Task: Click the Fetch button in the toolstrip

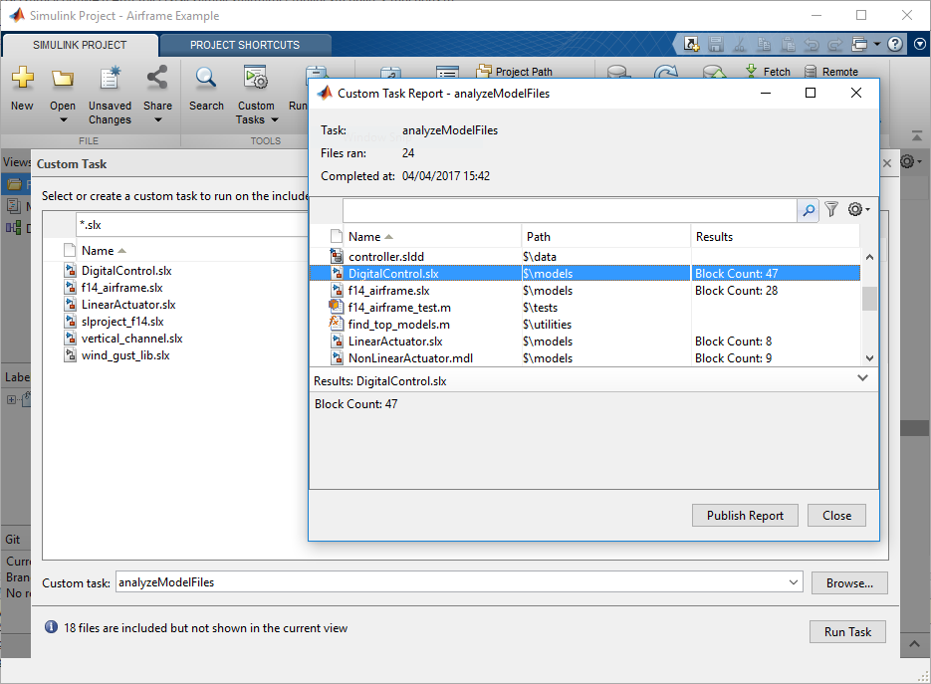Action: click(768, 72)
